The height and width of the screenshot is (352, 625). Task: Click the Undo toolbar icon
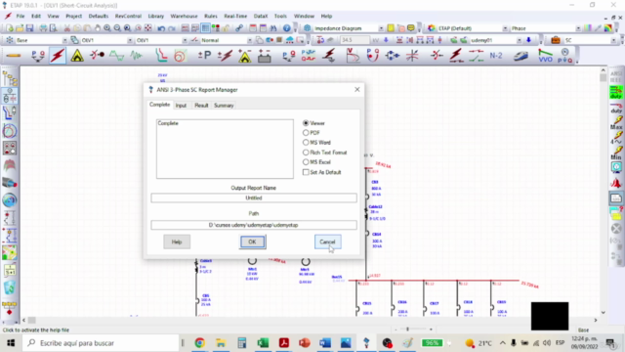(x=161, y=28)
